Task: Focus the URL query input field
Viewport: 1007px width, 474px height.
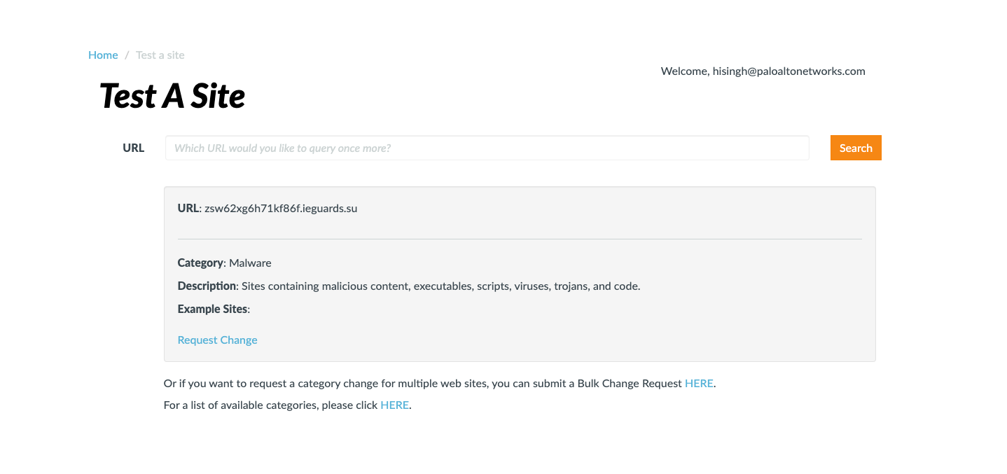Action: (487, 148)
